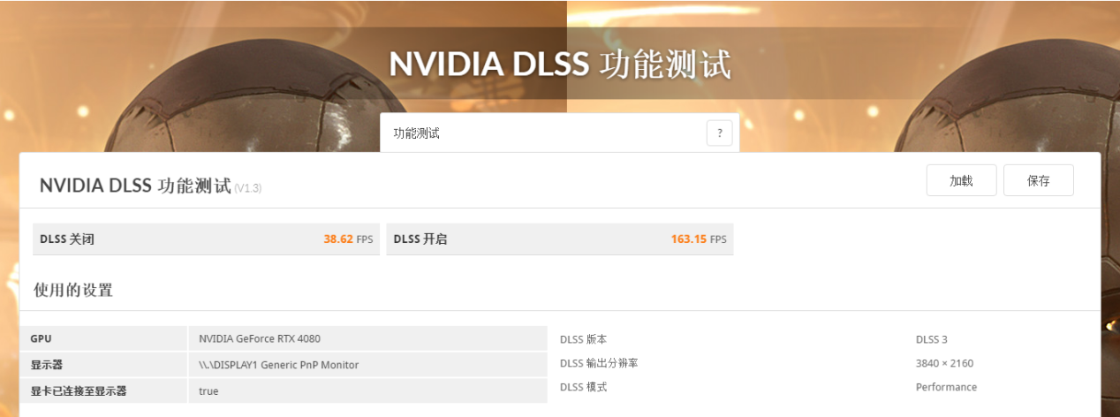Click the DLSS 版本 label
This screenshot has height=417, width=1120.
pos(583,339)
